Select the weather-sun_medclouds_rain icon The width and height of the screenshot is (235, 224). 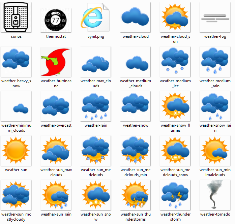click(135, 151)
